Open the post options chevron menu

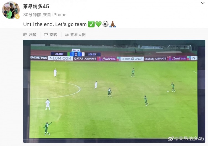click(x=202, y=3)
